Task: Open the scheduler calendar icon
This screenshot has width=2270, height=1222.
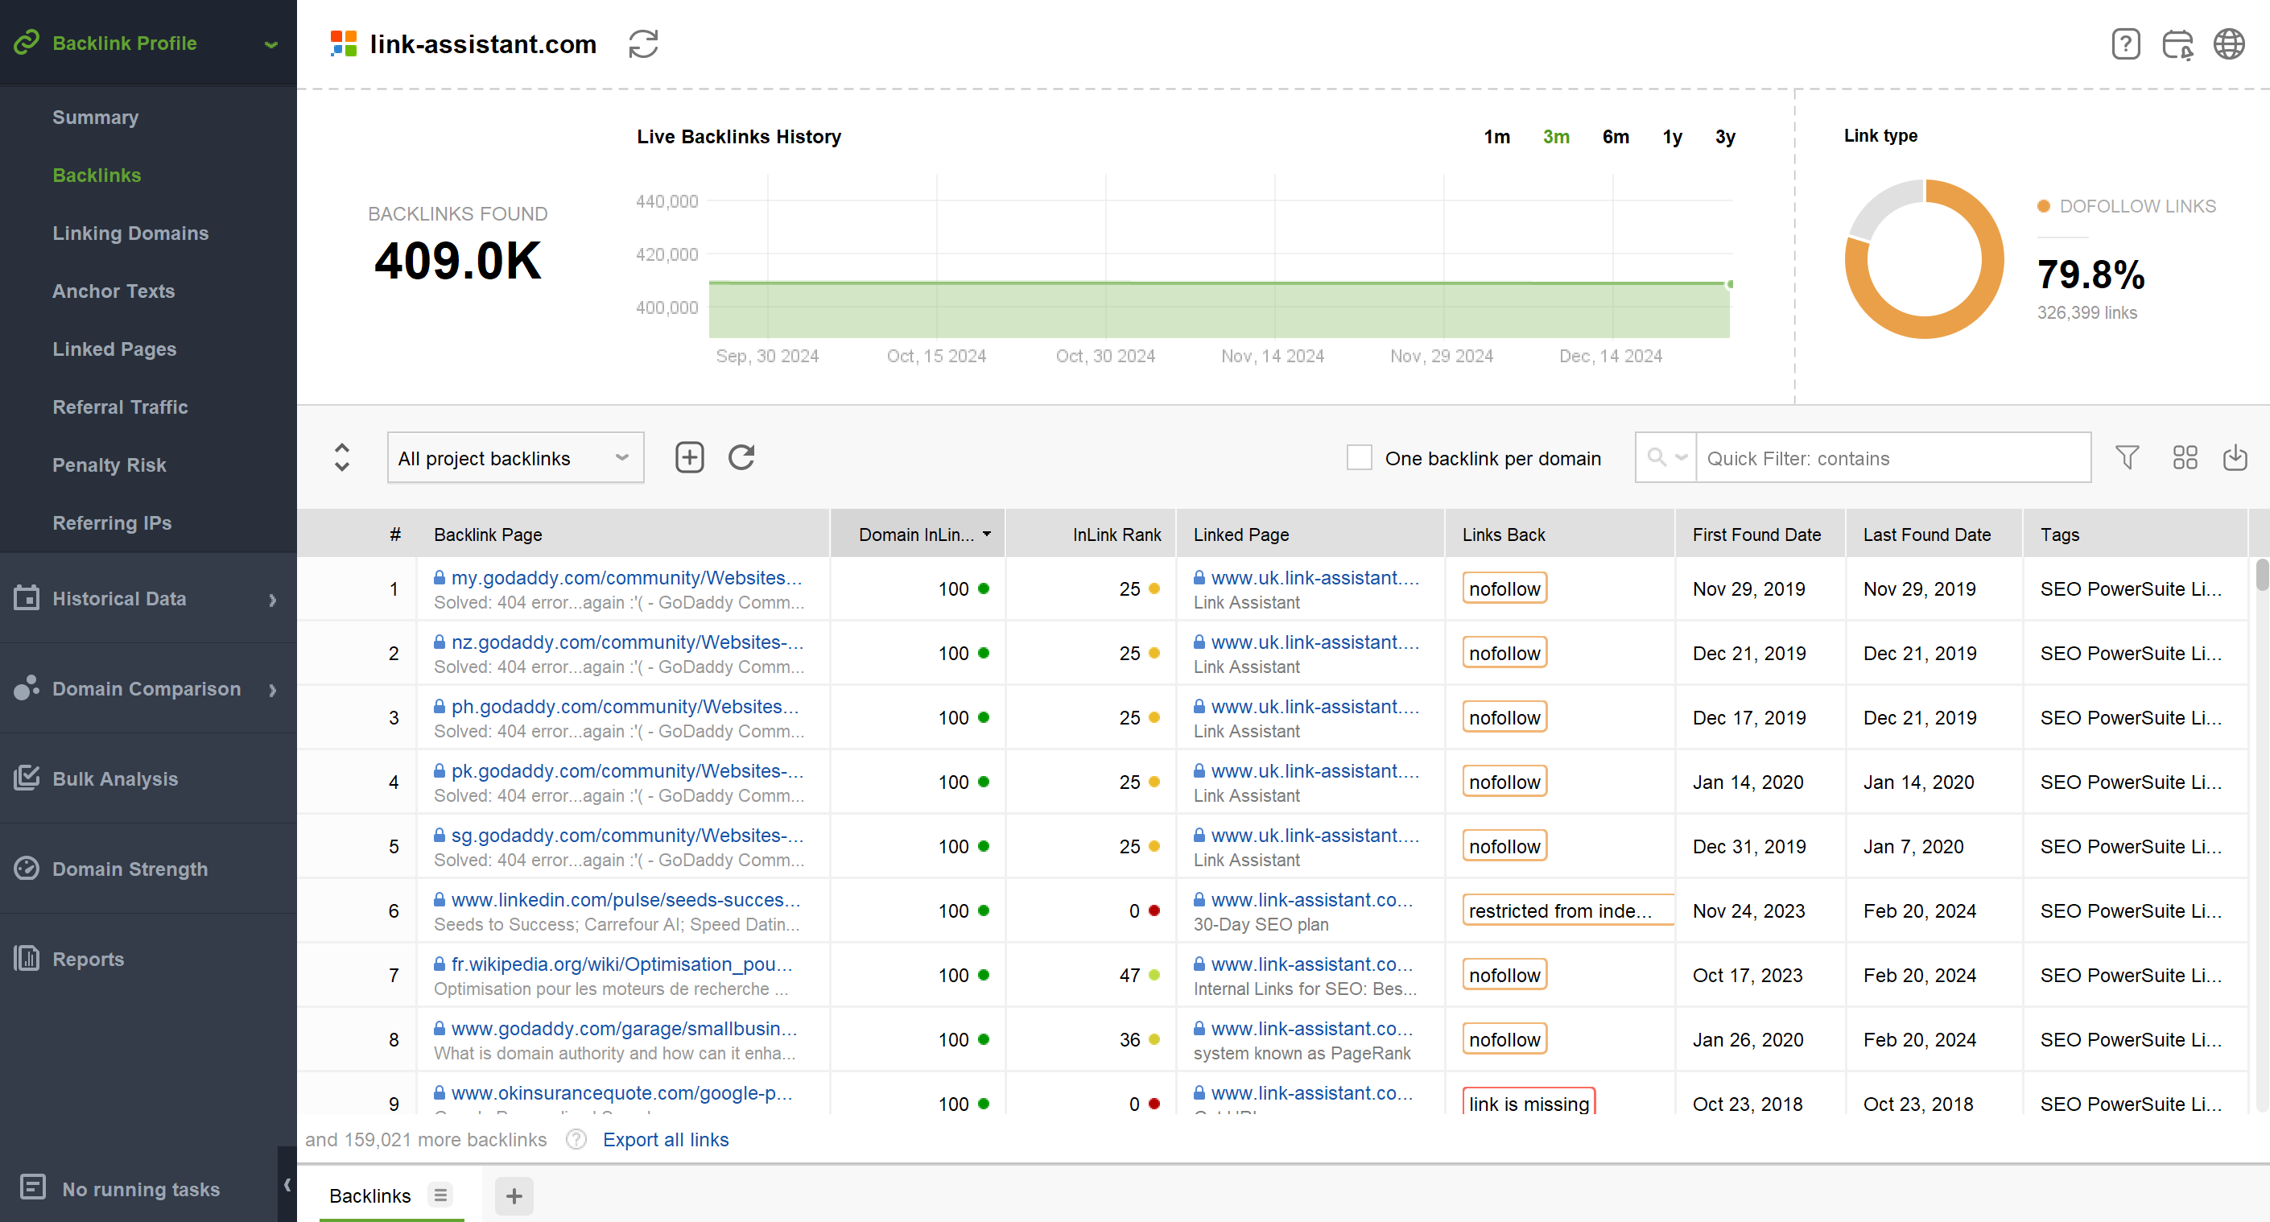Action: point(2177,44)
